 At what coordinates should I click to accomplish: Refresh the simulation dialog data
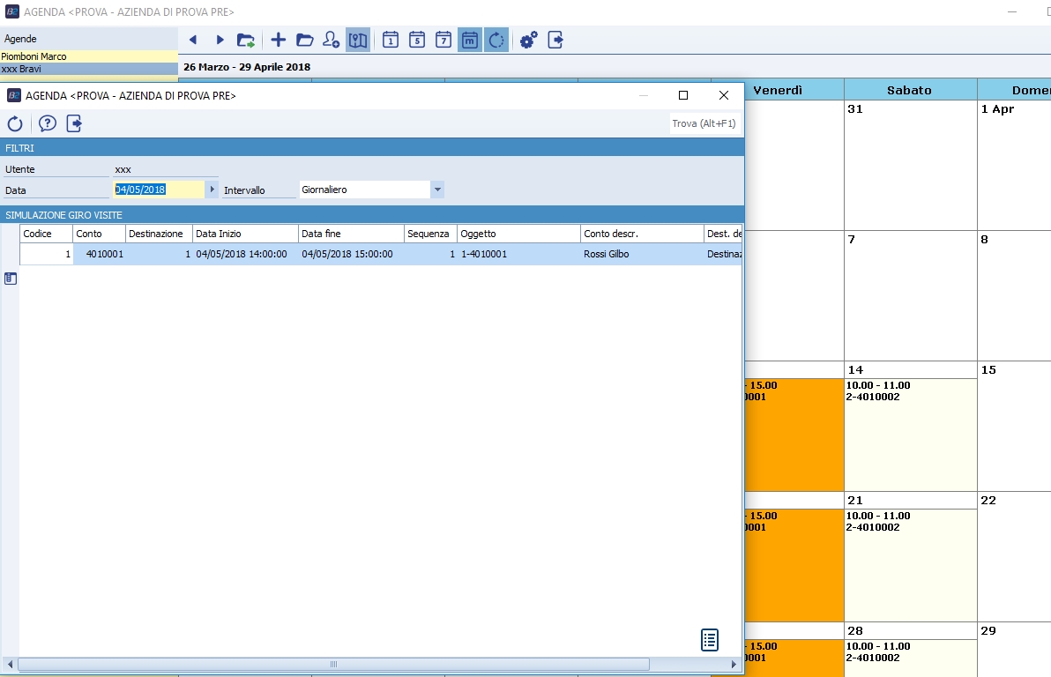pos(15,123)
